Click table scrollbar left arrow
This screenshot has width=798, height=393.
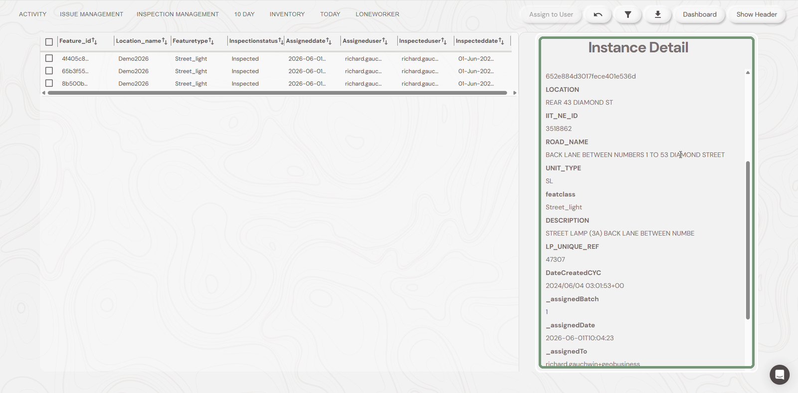[44, 93]
